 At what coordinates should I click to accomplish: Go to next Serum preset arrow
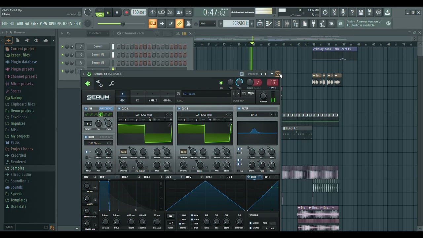tap(238, 94)
